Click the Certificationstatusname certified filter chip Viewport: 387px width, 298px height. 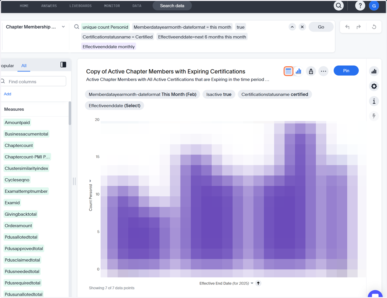(275, 94)
